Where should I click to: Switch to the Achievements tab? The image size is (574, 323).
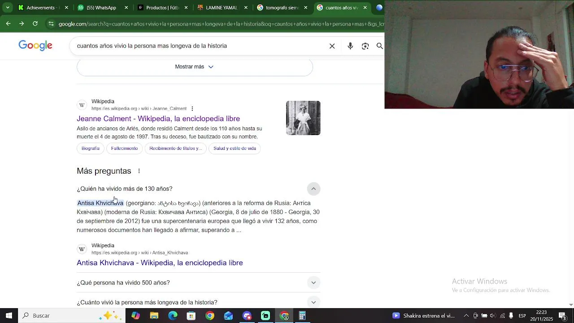43,8
